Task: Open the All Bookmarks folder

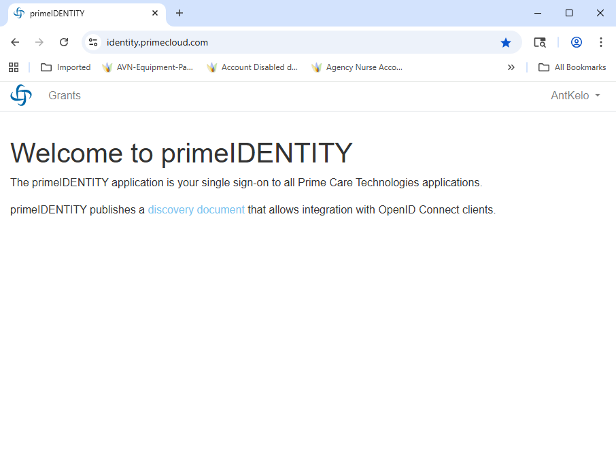Action: click(x=572, y=67)
